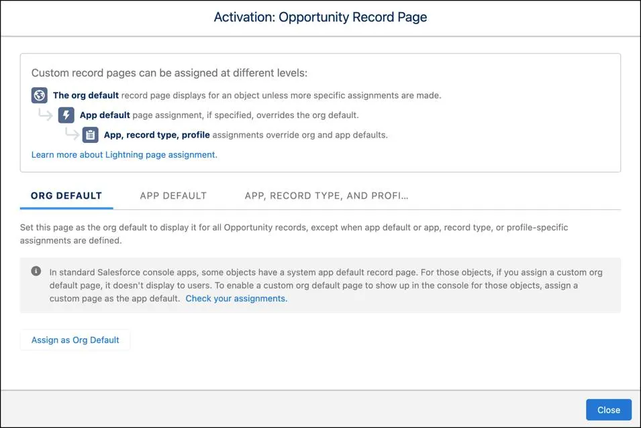The height and width of the screenshot is (428, 641).
Task: Click the bold "The org default" text
Action: [86, 95]
